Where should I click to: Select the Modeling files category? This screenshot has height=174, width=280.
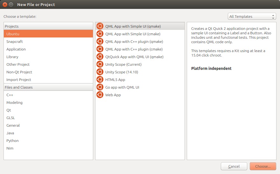(48, 103)
